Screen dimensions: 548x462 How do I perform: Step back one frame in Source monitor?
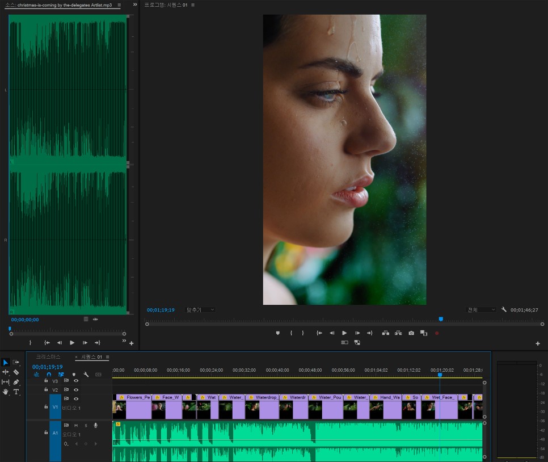pyautogui.click(x=60, y=343)
